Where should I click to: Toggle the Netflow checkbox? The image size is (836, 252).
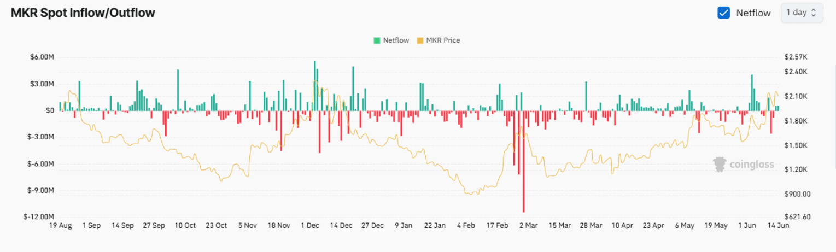723,13
